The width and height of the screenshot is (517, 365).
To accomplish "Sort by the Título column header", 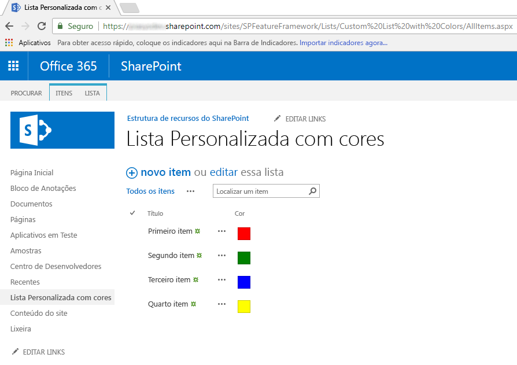I will 155,213.
